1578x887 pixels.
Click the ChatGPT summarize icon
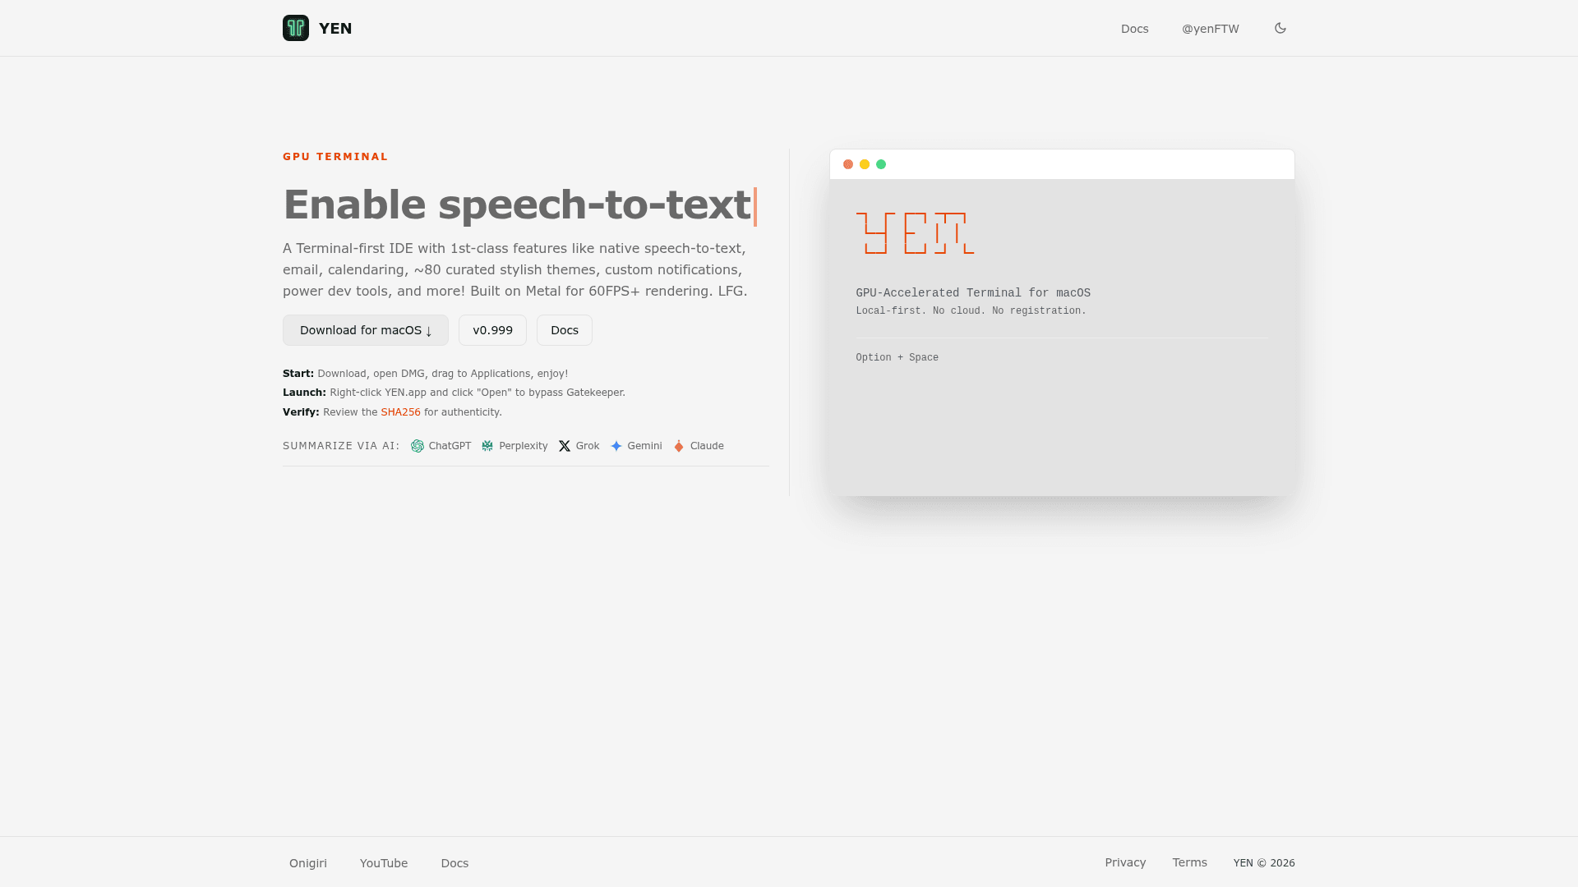(x=418, y=446)
